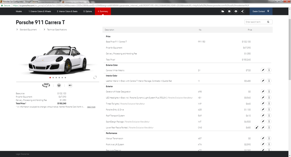291x157 pixels.
Task: Click the Base Price 911 Carrera T row
Action: [x=187, y=42]
